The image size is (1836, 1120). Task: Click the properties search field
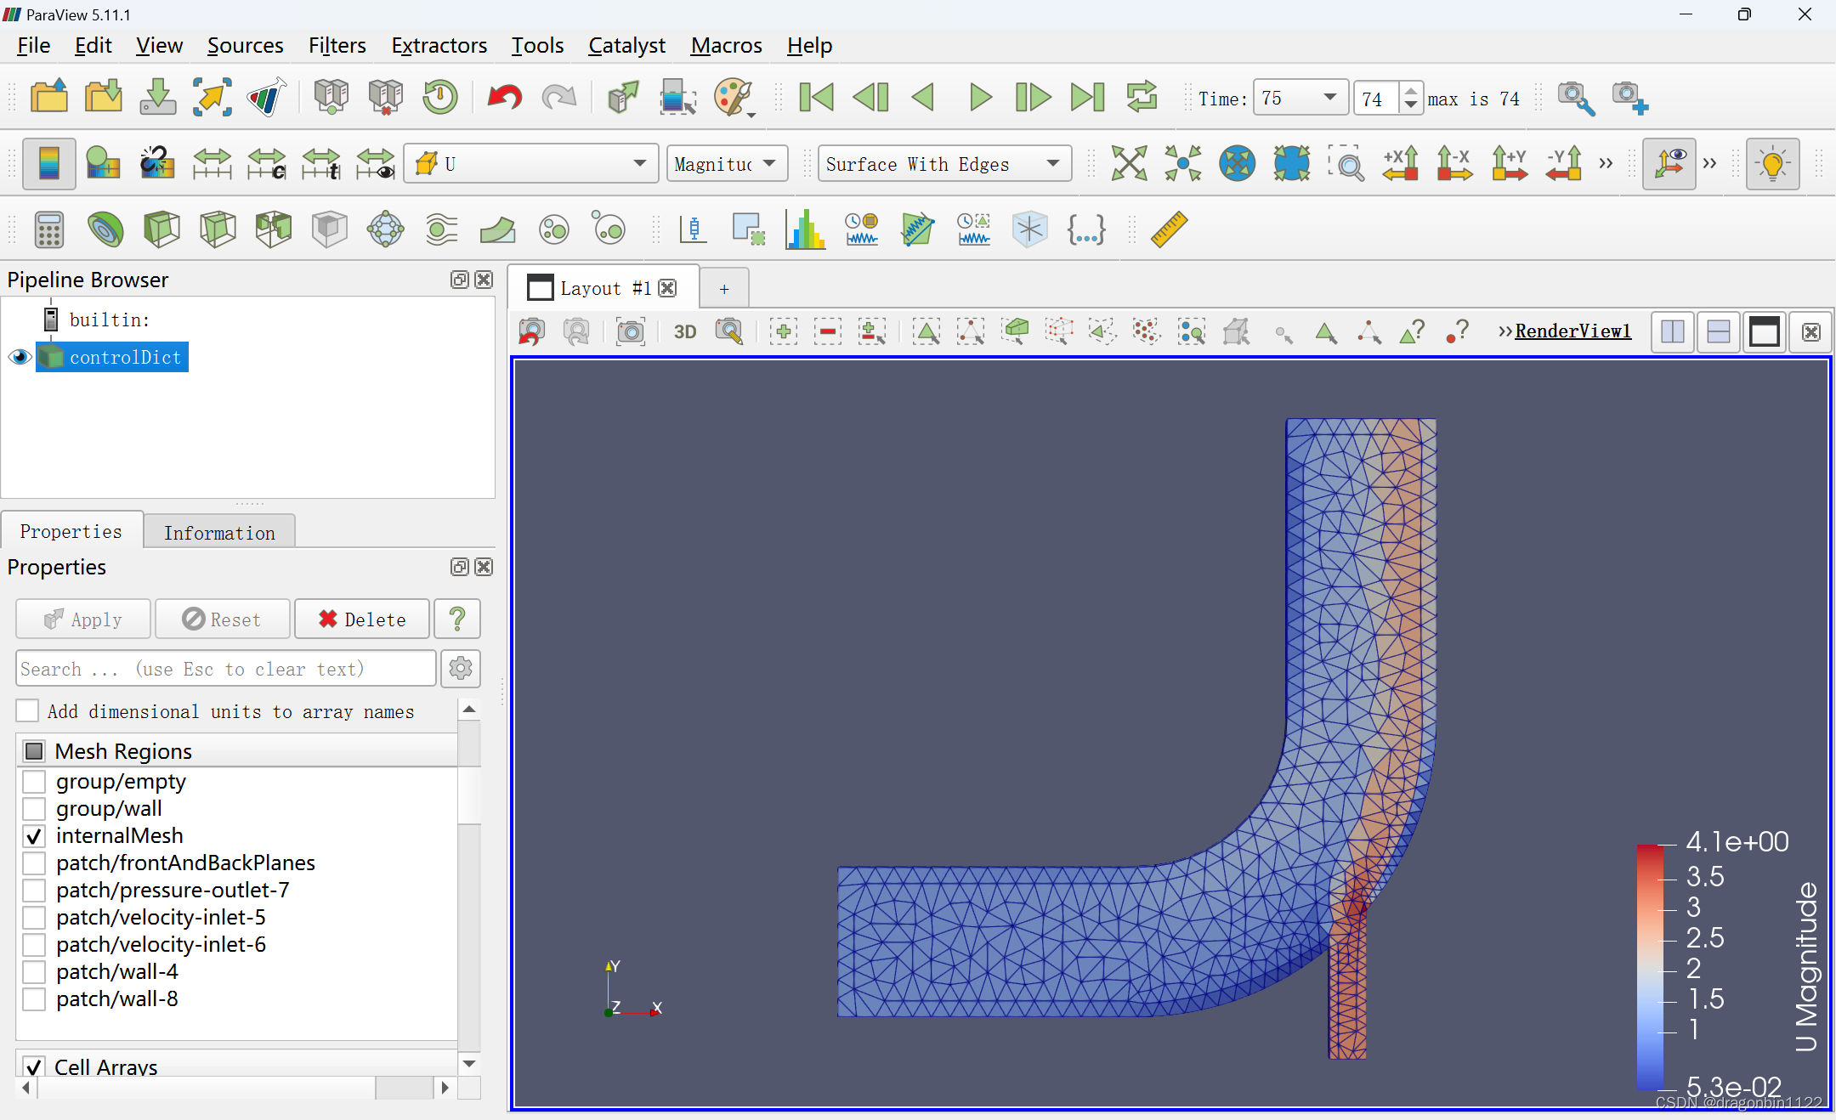click(225, 669)
